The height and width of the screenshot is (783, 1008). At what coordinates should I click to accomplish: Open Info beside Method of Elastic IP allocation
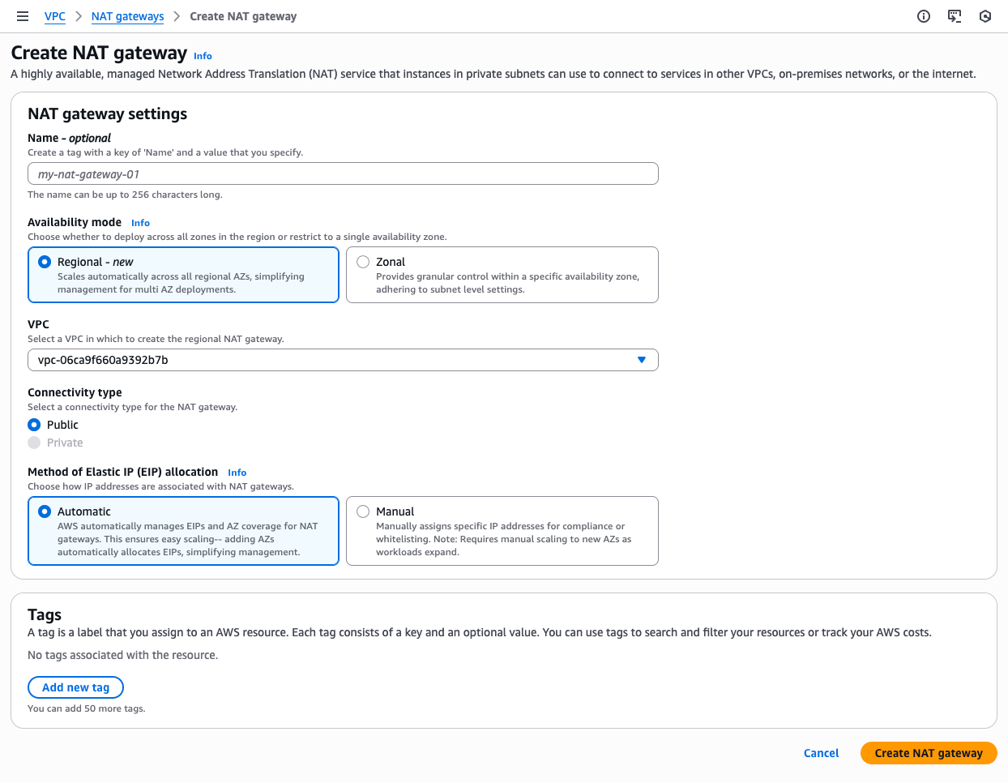(x=237, y=473)
